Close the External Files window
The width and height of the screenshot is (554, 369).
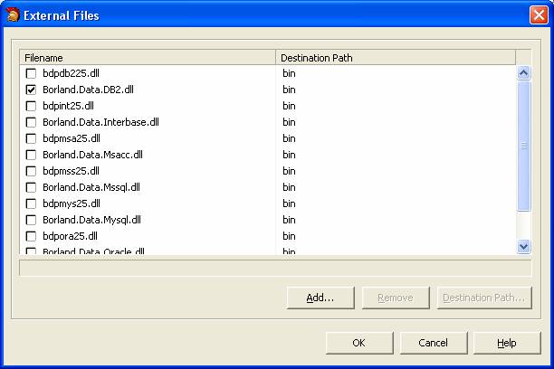coord(539,15)
